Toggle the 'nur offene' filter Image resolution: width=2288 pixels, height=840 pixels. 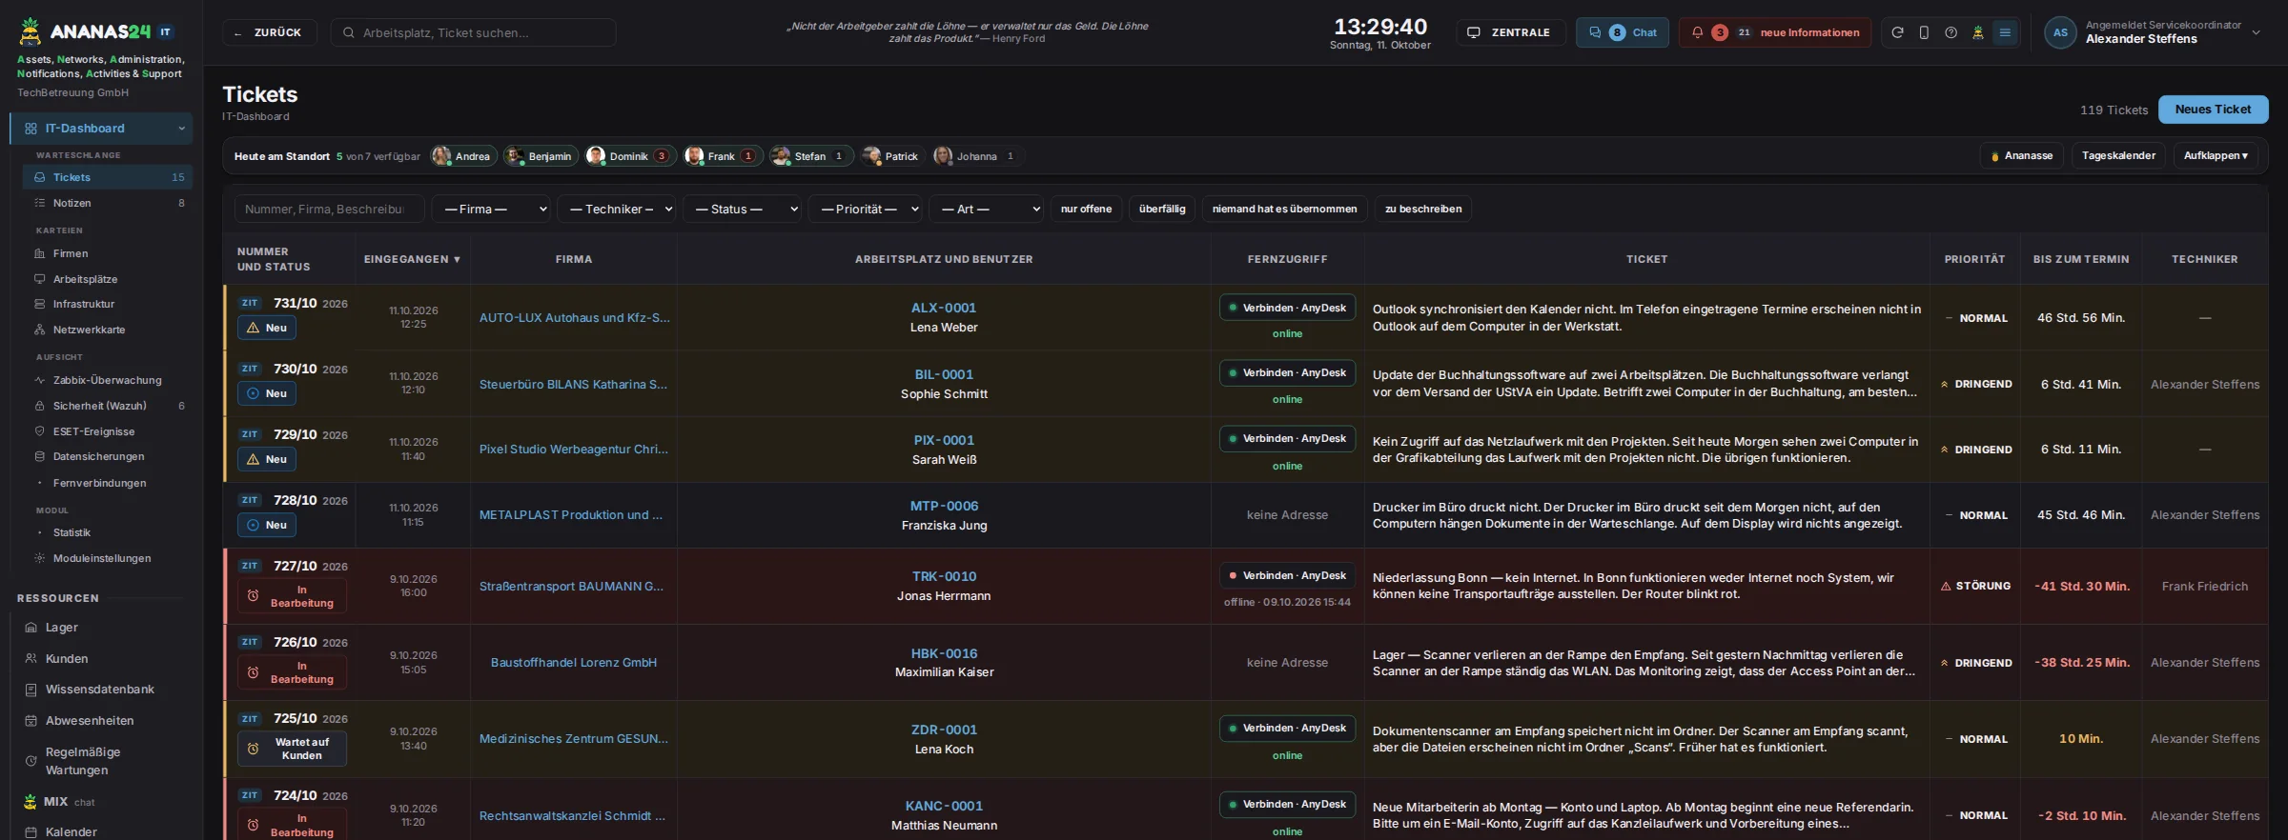(1086, 209)
